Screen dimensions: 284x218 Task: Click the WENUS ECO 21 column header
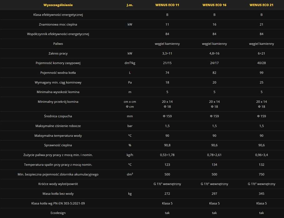point(262,5)
